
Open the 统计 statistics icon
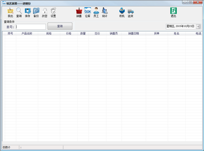105,13
